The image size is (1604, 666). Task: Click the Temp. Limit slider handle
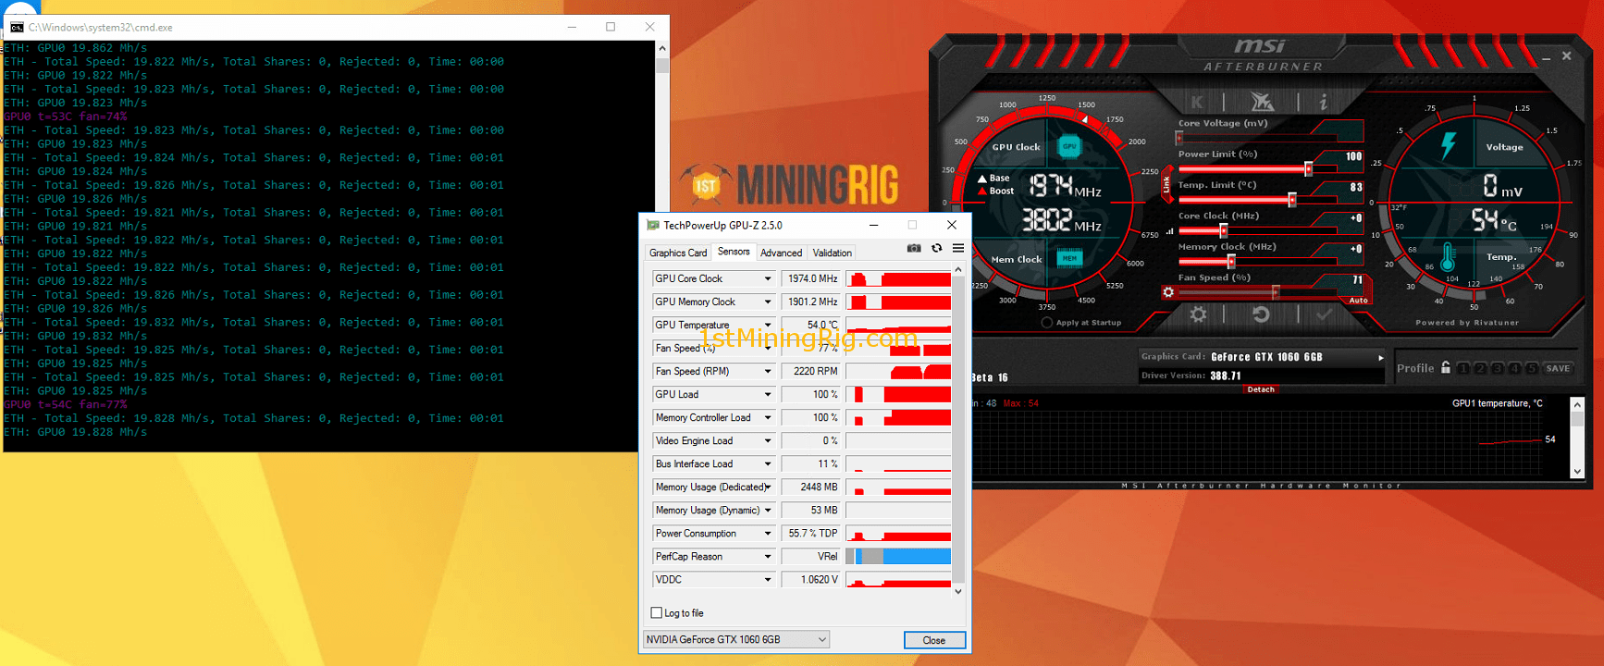tap(1292, 200)
